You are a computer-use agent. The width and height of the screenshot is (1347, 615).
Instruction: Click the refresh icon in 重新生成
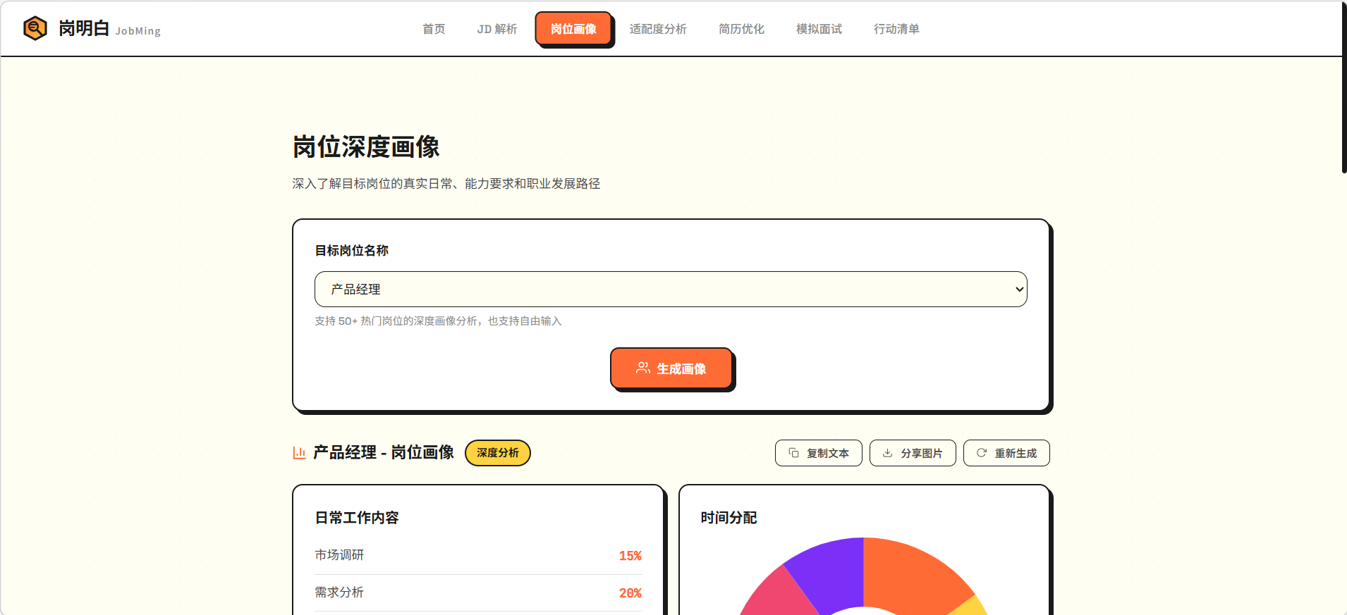[981, 453]
